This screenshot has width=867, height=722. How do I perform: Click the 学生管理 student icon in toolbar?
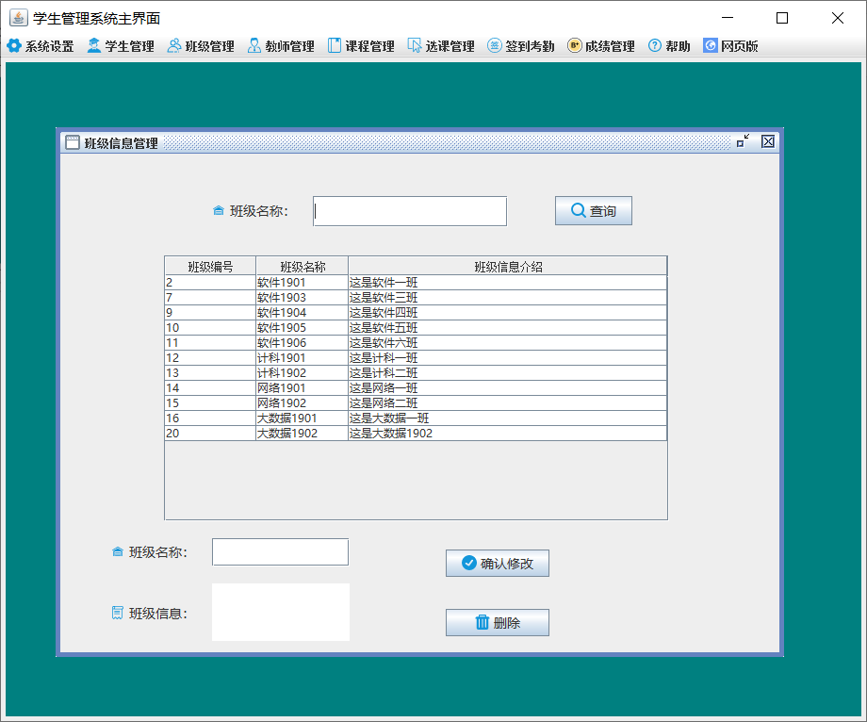[x=92, y=45]
